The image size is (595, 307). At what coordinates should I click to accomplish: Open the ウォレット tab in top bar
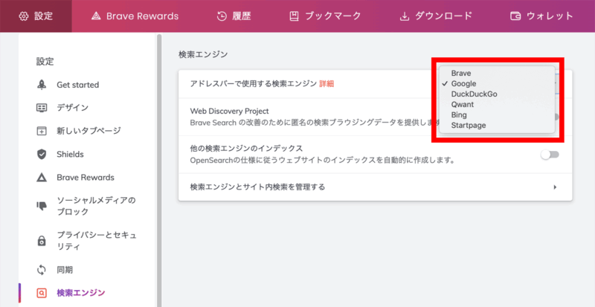[x=541, y=16]
